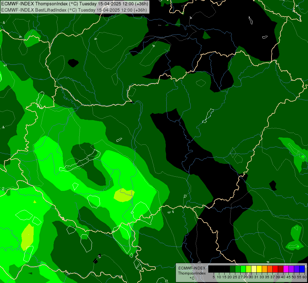Click the °C unit label in the legend
308x283 pixels.
tap(192, 278)
